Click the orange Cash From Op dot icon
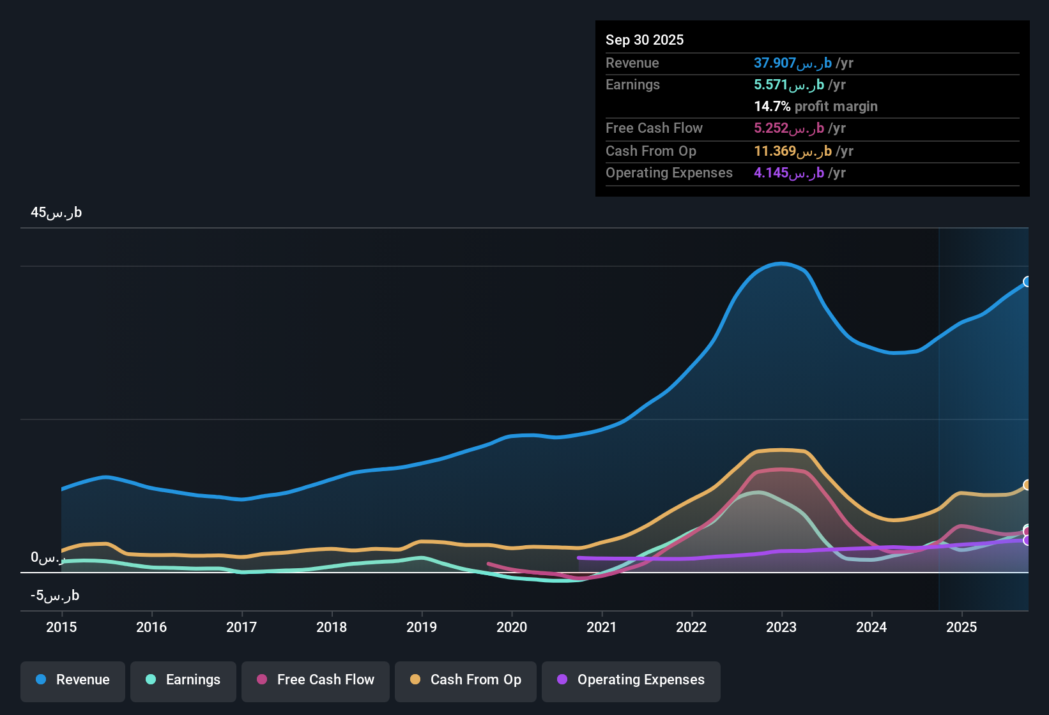The image size is (1049, 715). coord(415,680)
